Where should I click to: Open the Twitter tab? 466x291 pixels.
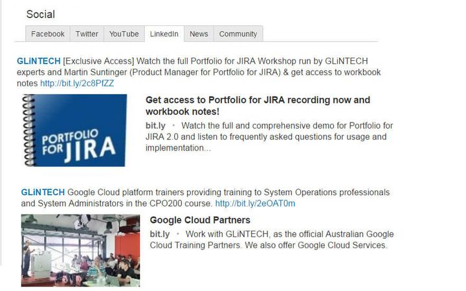tap(87, 34)
